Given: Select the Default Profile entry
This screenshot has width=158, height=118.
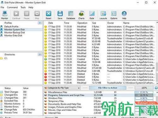Looking at the screenshot, I should pyautogui.click(x=11, y=26).
